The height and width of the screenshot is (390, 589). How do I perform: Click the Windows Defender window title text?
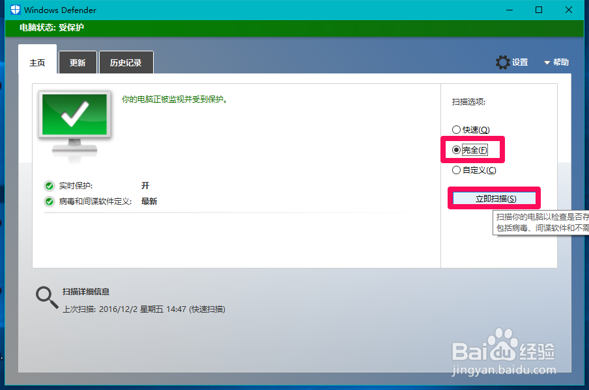pos(60,10)
